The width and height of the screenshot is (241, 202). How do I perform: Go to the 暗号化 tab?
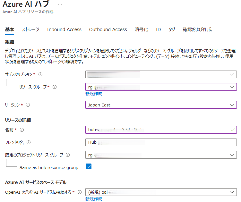pyautogui.click(x=141, y=29)
